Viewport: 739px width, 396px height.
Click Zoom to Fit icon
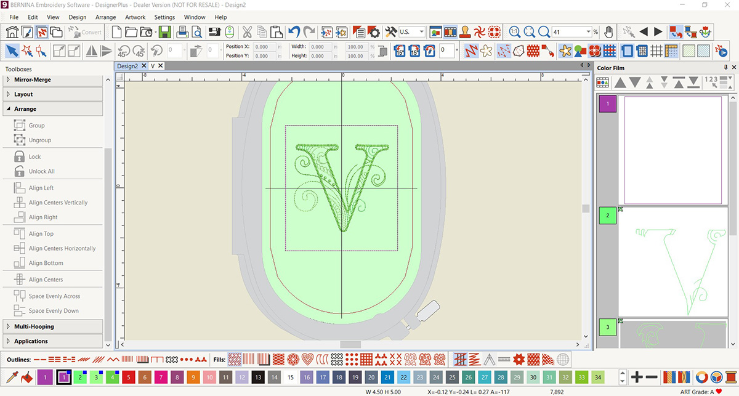pos(529,31)
